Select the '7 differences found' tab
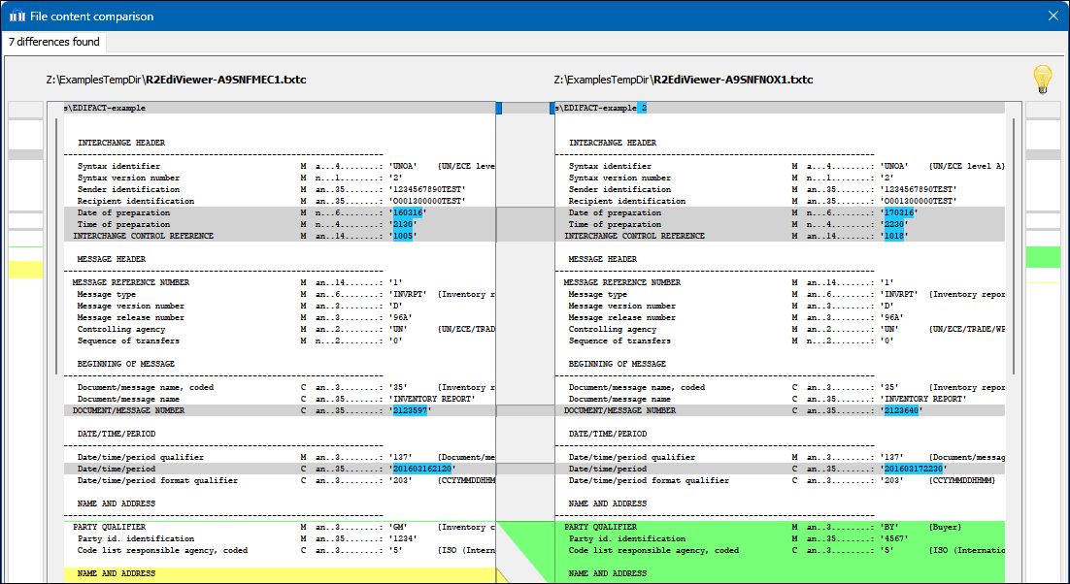This screenshot has width=1070, height=584. tap(53, 42)
